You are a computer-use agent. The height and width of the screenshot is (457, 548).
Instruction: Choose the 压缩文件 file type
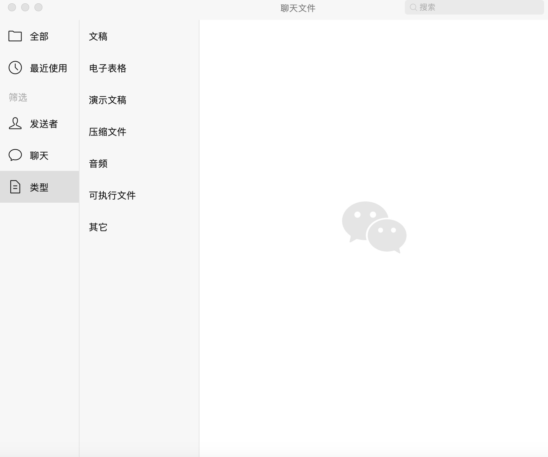(139, 132)
